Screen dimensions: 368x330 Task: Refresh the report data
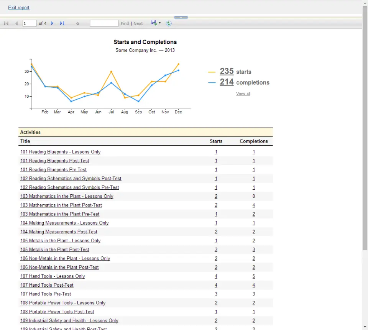pos(169,23)
